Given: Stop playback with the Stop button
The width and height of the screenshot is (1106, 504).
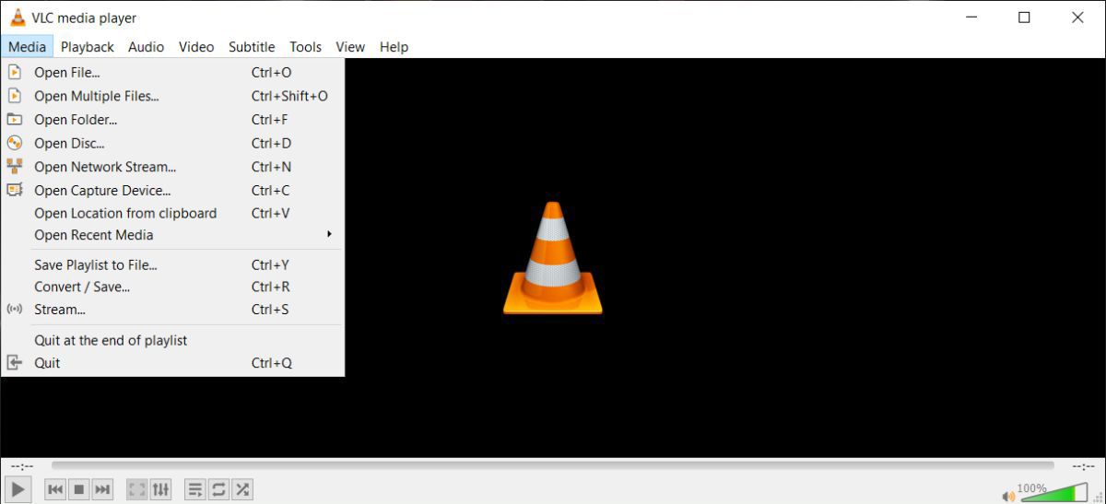Looking at the screenshot, I should coord(79,489).
